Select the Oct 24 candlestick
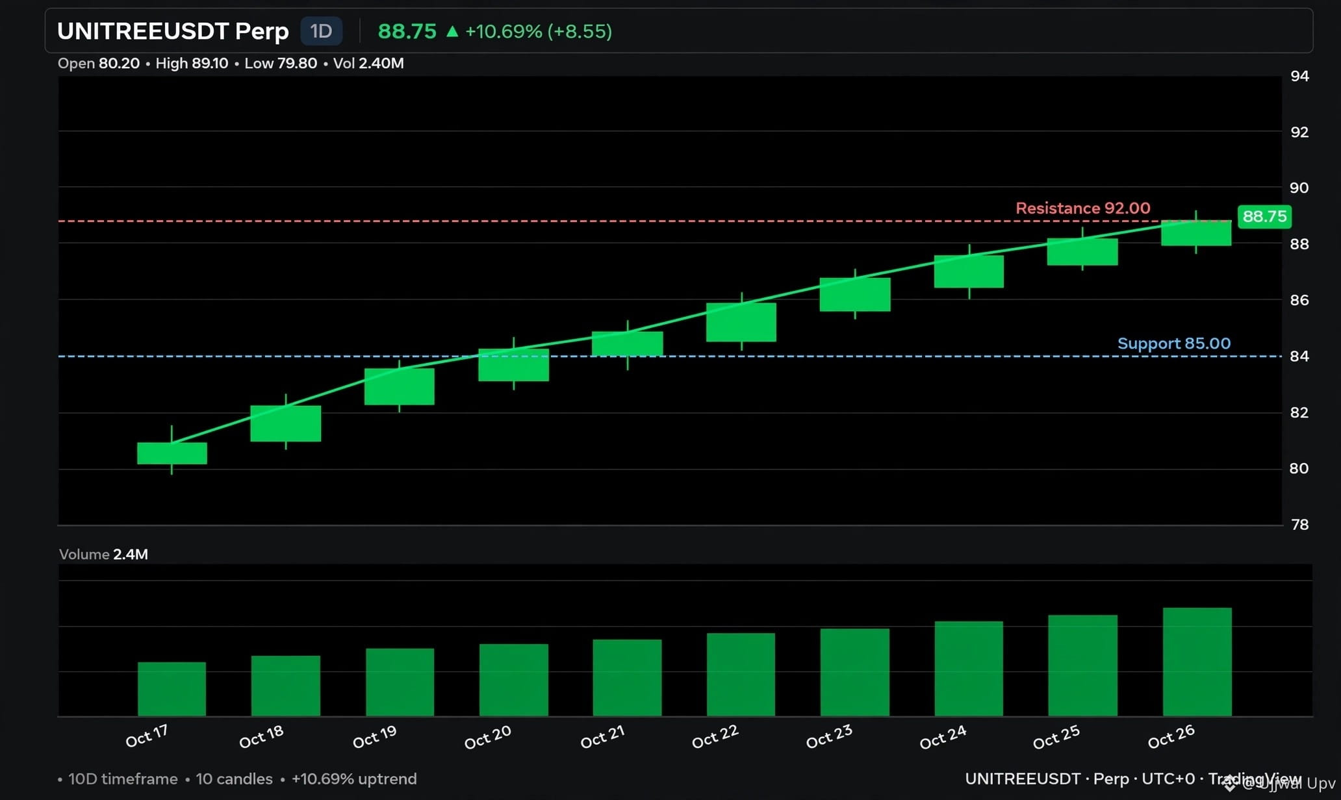1341x800 pixels. pos(969,271)
